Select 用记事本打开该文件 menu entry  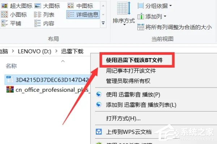pos(131,71)
